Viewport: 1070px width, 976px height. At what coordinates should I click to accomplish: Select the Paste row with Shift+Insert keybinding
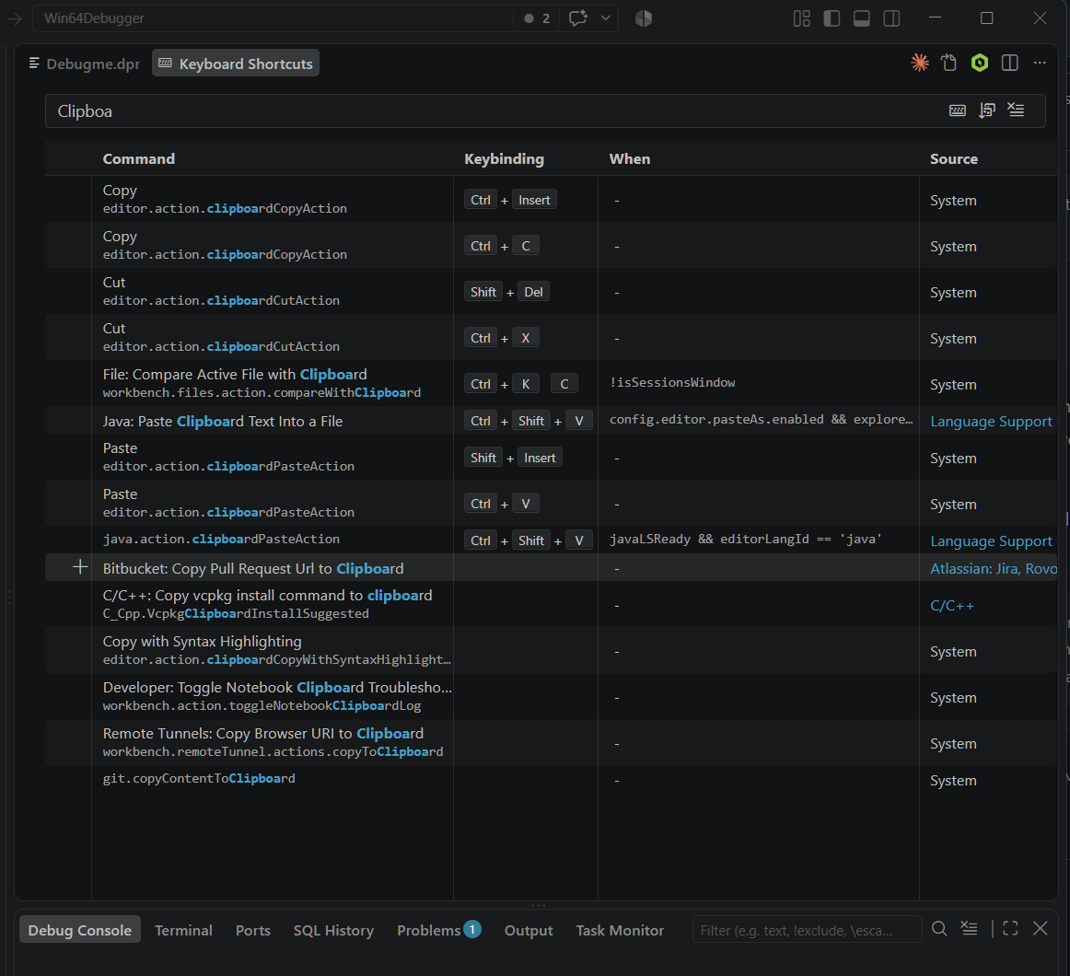(x=551, y=458)
